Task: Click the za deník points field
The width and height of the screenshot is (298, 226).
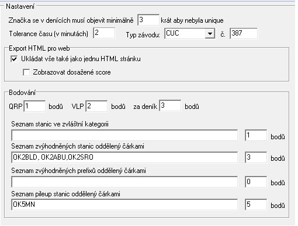Action: (170, 105)
